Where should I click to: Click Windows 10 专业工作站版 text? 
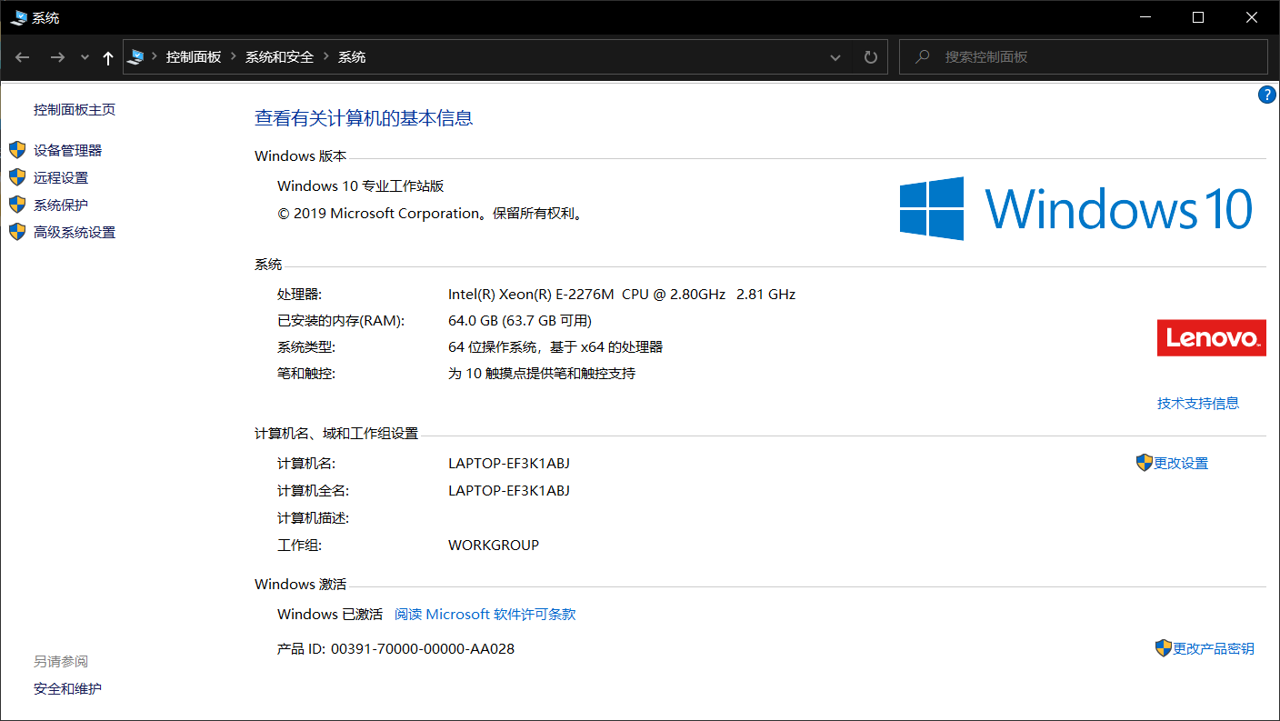(x=361, y=186)
